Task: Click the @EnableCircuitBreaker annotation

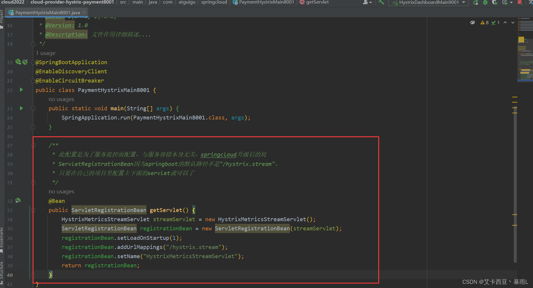Action: [70, 81]
